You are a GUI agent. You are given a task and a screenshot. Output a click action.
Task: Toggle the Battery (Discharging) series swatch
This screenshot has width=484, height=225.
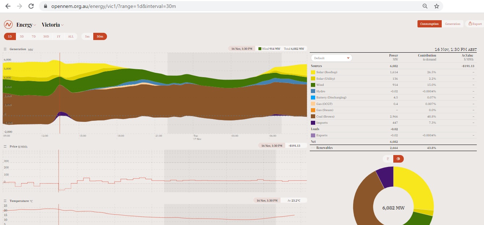coord(313,97)
